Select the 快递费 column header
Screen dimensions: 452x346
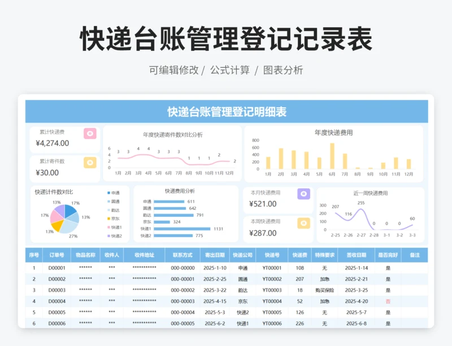(x=300, y=255)
